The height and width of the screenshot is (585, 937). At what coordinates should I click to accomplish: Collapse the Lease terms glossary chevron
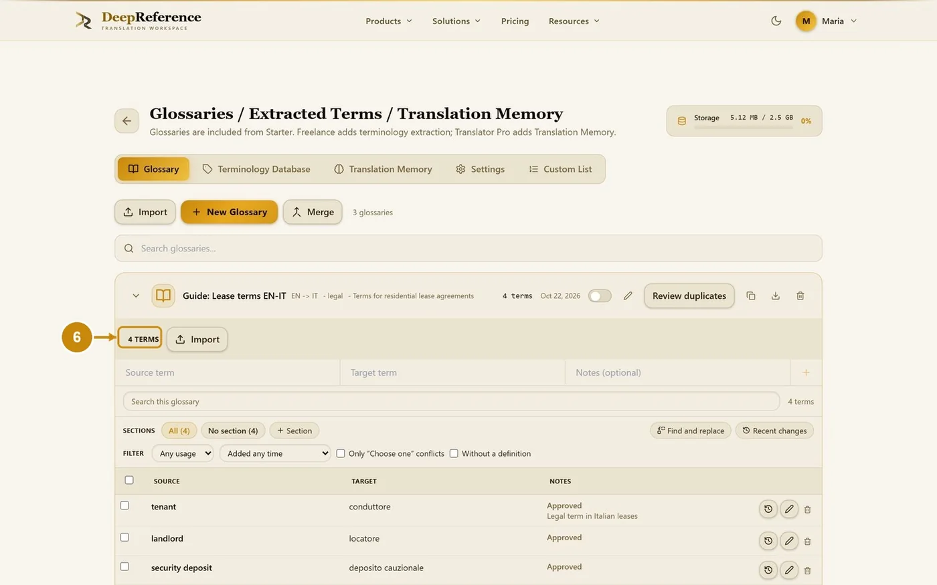(136, 296)
